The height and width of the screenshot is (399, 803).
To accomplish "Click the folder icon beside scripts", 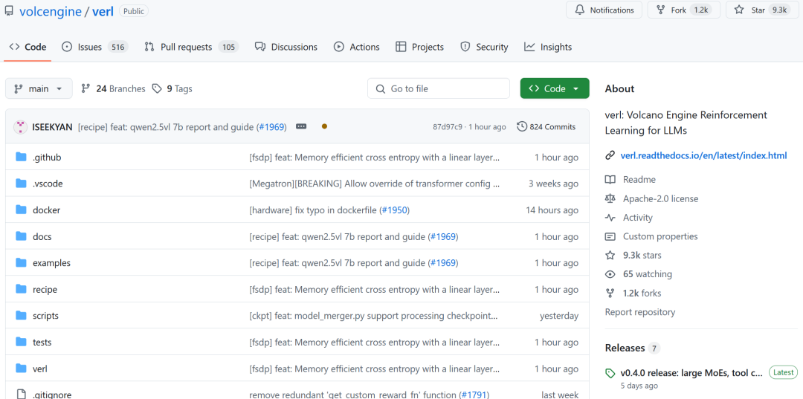I will click(x=21, y=315).
